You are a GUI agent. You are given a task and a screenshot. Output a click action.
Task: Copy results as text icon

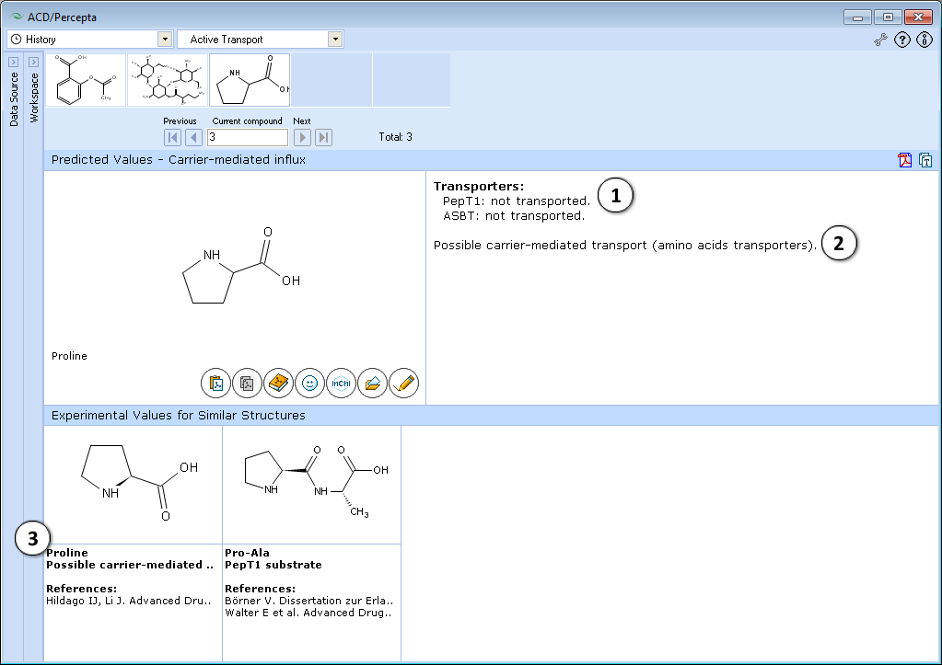click(925, 160)
